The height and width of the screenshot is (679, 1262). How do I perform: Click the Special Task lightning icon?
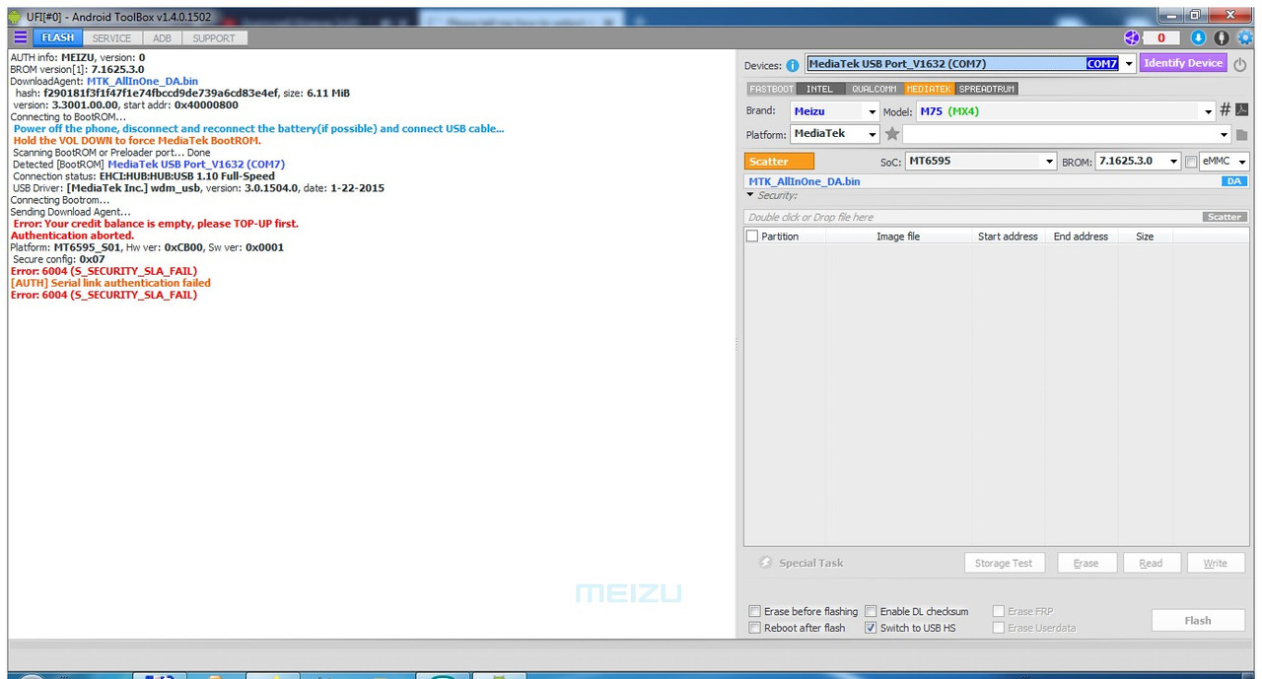(765, 563)
